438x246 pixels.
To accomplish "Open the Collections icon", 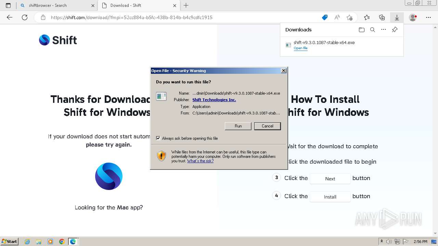I will tap(382, 17).
